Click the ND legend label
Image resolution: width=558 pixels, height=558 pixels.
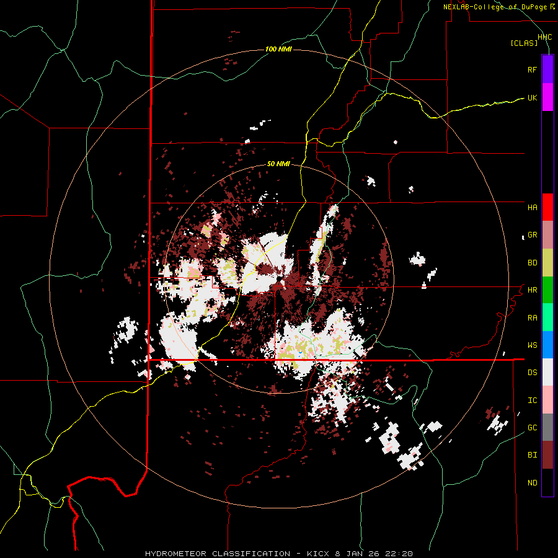(x=532, y=483)
